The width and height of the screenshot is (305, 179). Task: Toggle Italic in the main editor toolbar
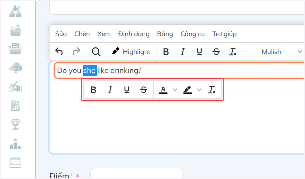coord(182,52)
